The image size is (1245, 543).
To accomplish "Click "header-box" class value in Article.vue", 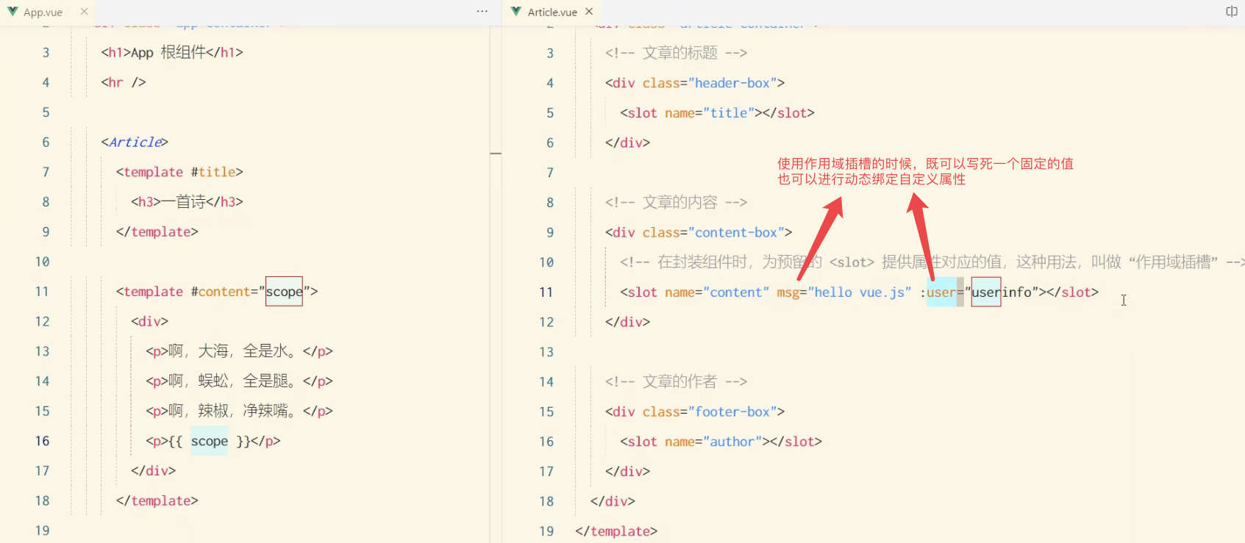I will pyautogui.click(x=732, y=83).
